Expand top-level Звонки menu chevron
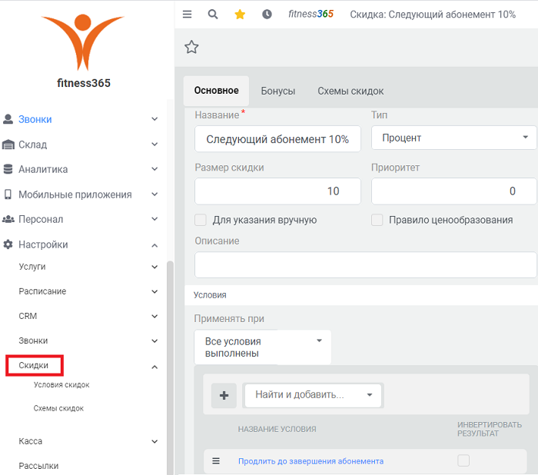 154,119
